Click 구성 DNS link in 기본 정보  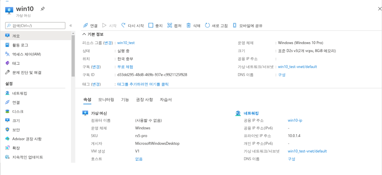(282, 75)
